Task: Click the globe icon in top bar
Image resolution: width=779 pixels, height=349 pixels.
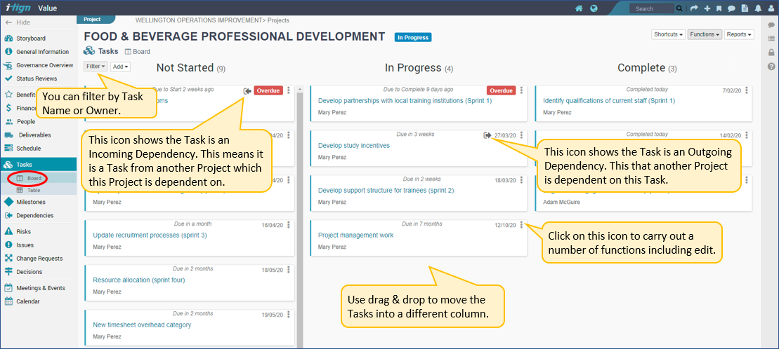Action: (594, 8)
